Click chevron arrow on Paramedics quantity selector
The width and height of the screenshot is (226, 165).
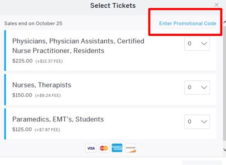(204, 122)
